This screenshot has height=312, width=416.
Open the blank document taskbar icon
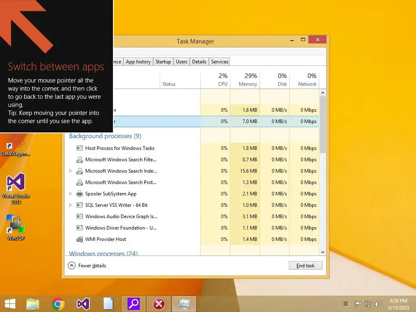108,304
